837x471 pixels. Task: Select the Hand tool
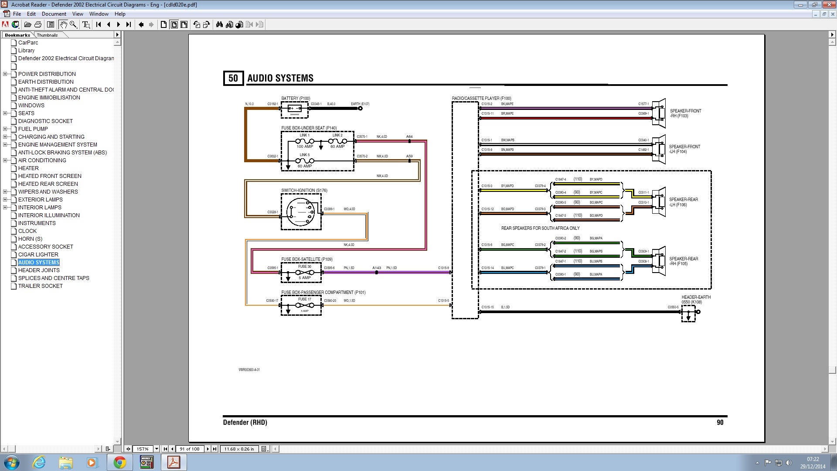[x=63, y=24]
